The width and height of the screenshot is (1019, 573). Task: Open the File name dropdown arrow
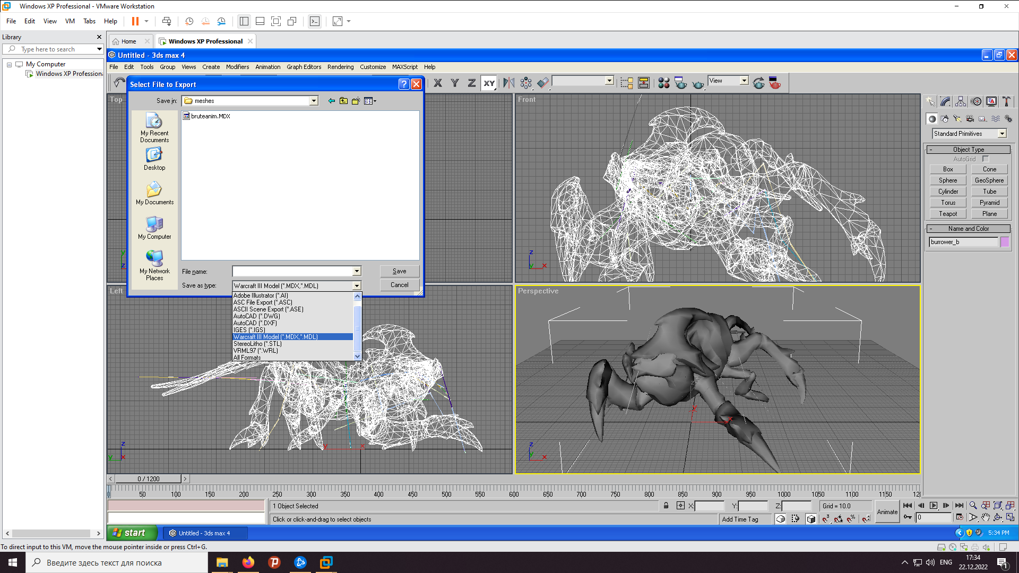coord(357,271)
